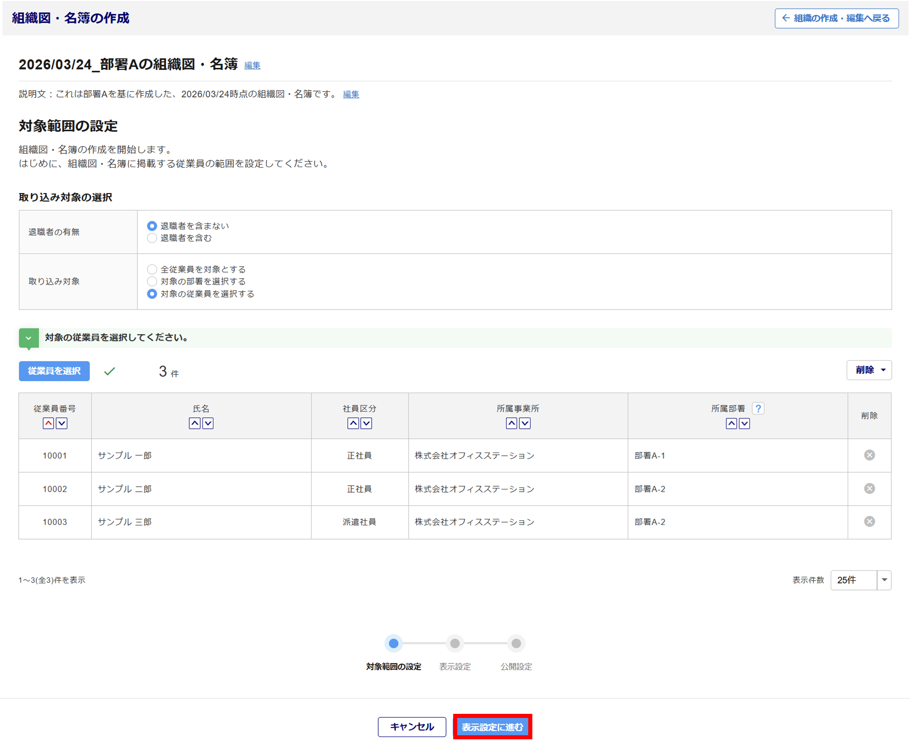This screenshot has width=910, height=753.
Task: Return via 組織の作成・編集へ戻る button
Action: [836, 18]
